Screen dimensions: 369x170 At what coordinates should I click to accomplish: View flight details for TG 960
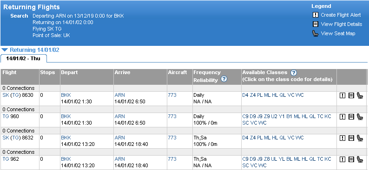coord(351,117)
